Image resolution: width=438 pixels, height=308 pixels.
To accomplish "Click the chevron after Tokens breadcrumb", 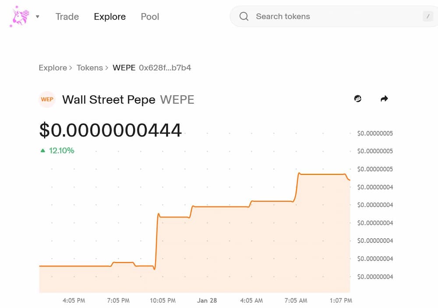I will (x=106, y=68).
